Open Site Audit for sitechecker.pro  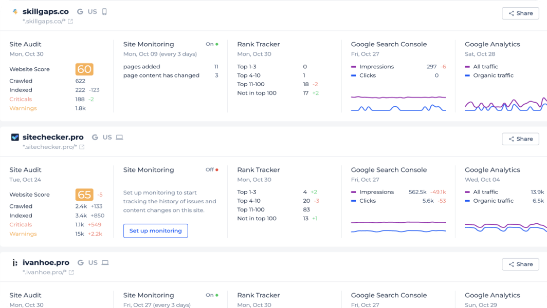tap(25, 170)
